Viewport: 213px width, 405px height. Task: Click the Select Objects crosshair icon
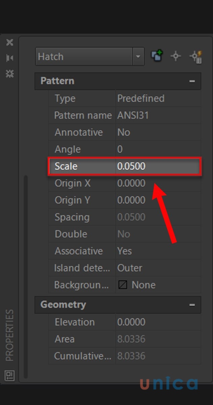(x=176, y=56)
